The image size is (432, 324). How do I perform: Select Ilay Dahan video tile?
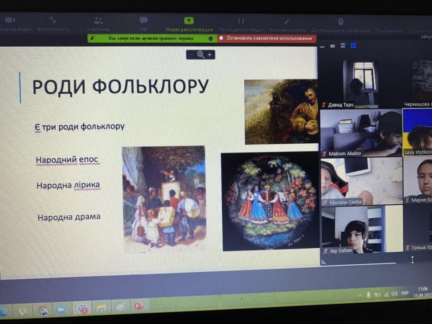point(362,230)
